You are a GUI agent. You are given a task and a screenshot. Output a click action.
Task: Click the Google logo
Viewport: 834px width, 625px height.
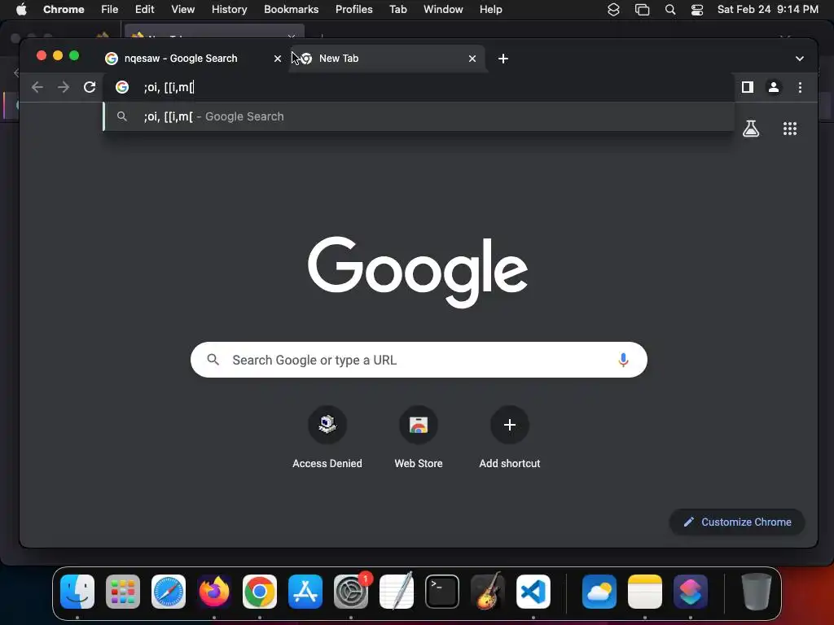(418, 272)
